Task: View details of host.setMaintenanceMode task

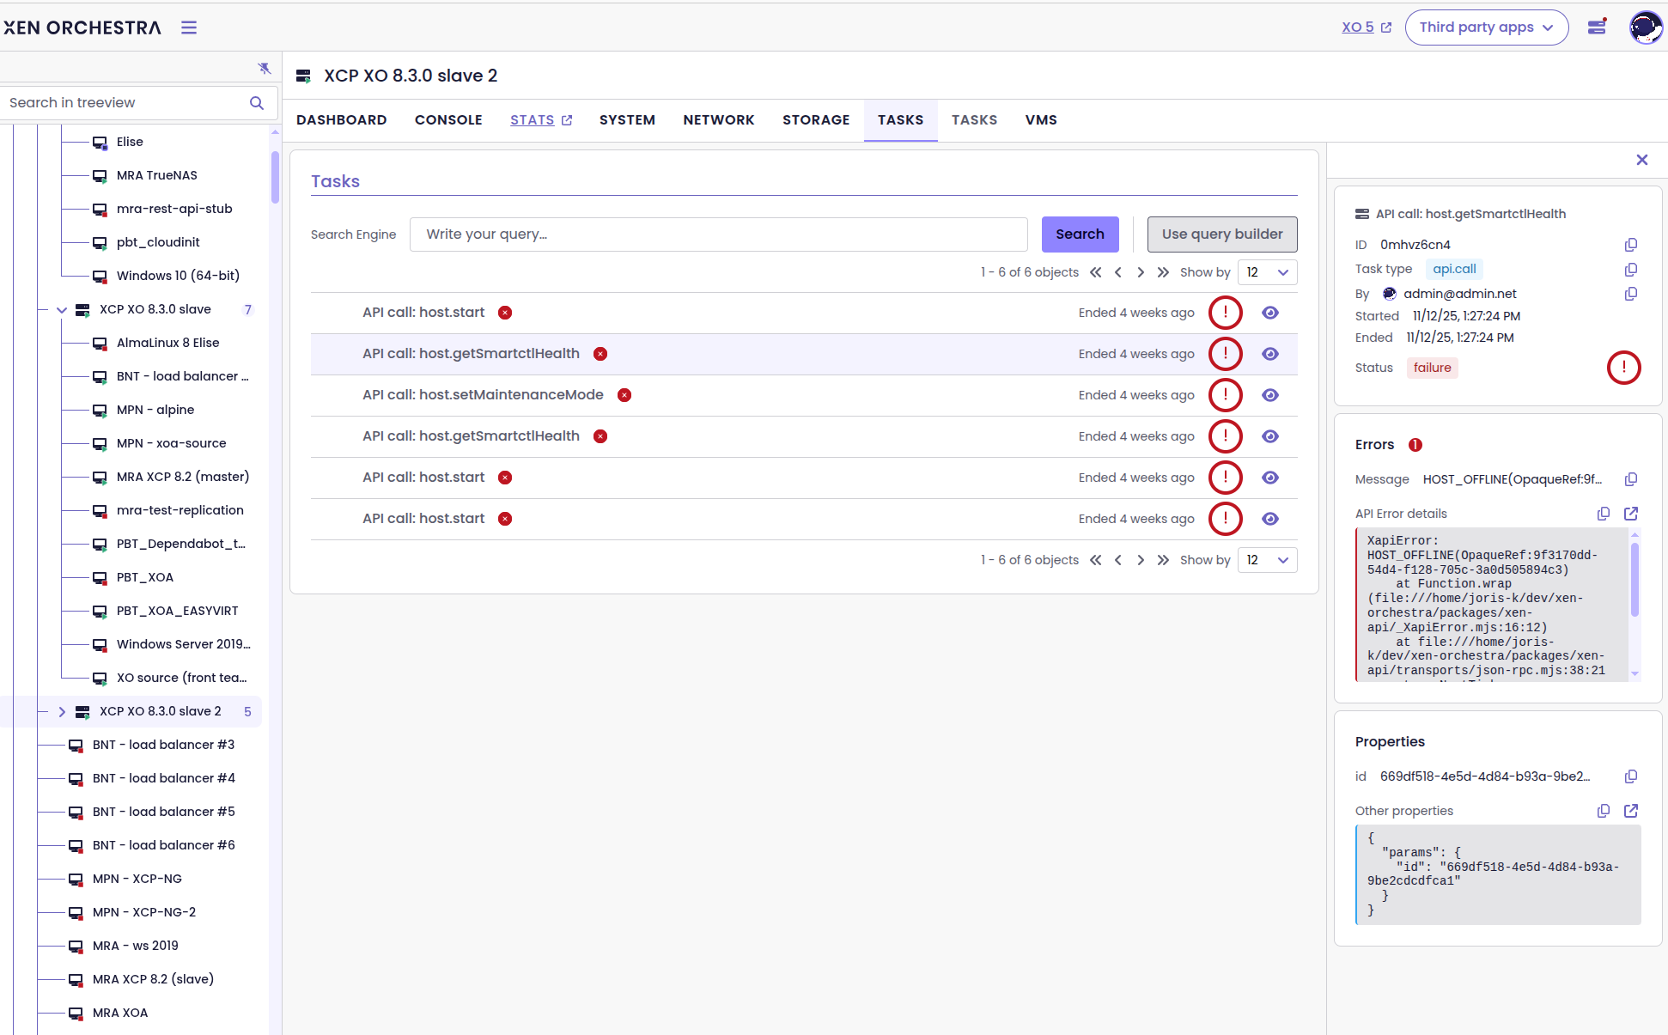Action: (1270, 395)
